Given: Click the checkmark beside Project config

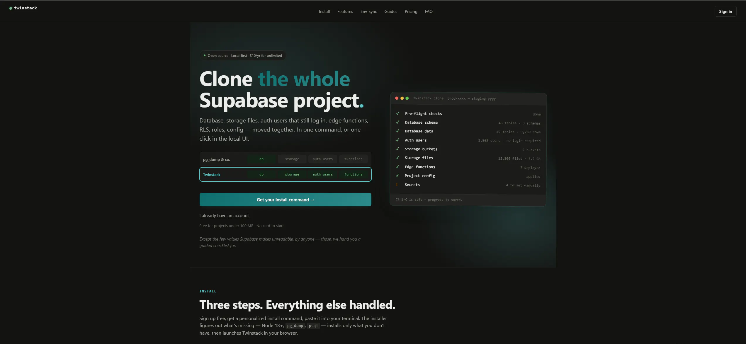Looking at the screenshot, I should pos(398,176).
